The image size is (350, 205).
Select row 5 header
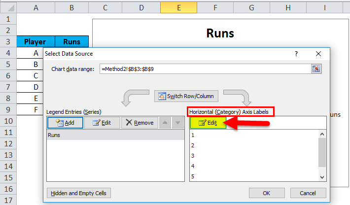tap(8, 64)
